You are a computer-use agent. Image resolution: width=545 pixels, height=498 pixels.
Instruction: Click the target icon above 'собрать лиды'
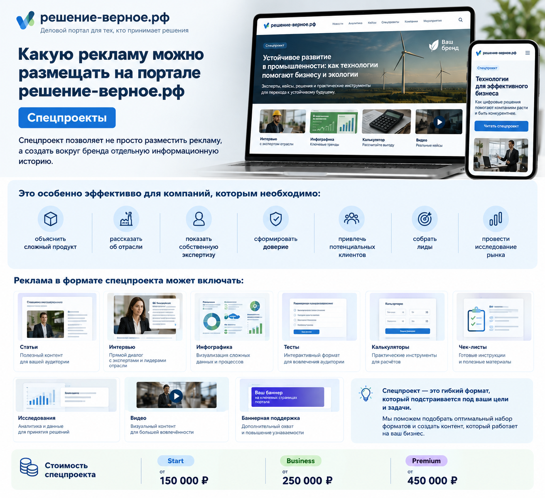point(425,219)
